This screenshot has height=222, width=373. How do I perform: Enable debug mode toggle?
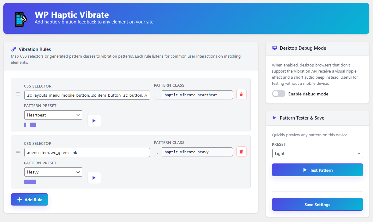[278, 94]
